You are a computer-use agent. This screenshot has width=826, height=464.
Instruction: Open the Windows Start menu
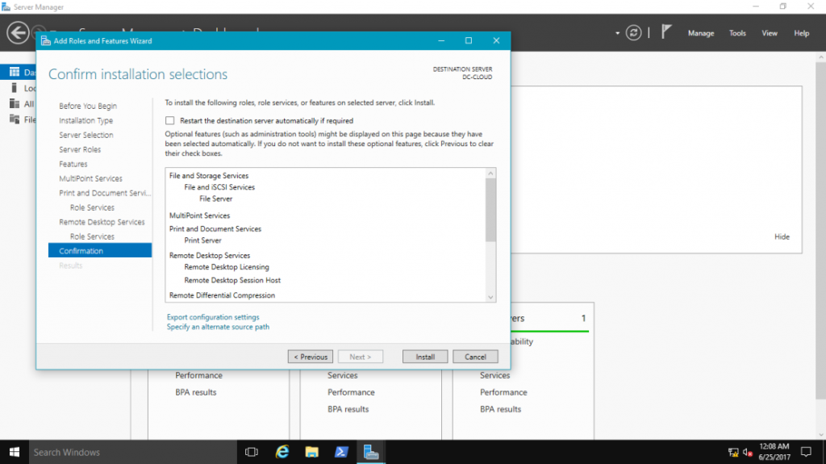pos(15,453)
